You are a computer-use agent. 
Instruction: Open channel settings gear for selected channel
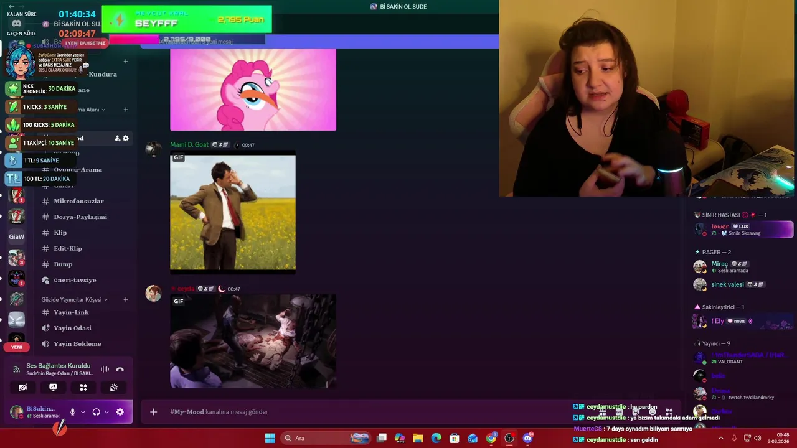pyautogui.click(x=126, y=138)
